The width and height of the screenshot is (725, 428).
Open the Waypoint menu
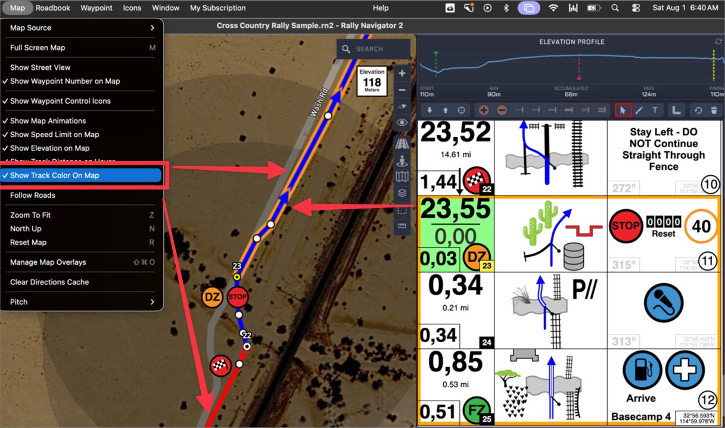click(97, 8)
